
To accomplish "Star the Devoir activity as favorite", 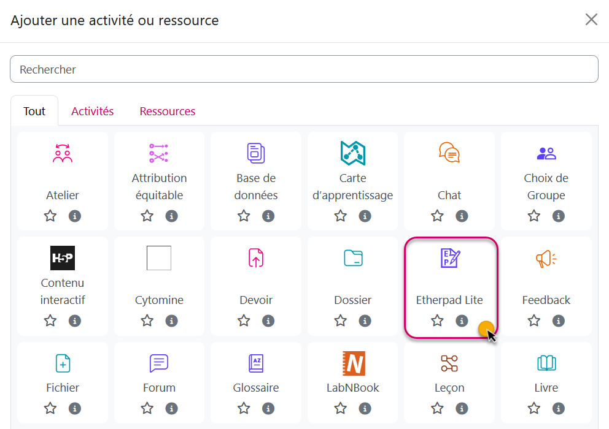I will coord(244,321).
